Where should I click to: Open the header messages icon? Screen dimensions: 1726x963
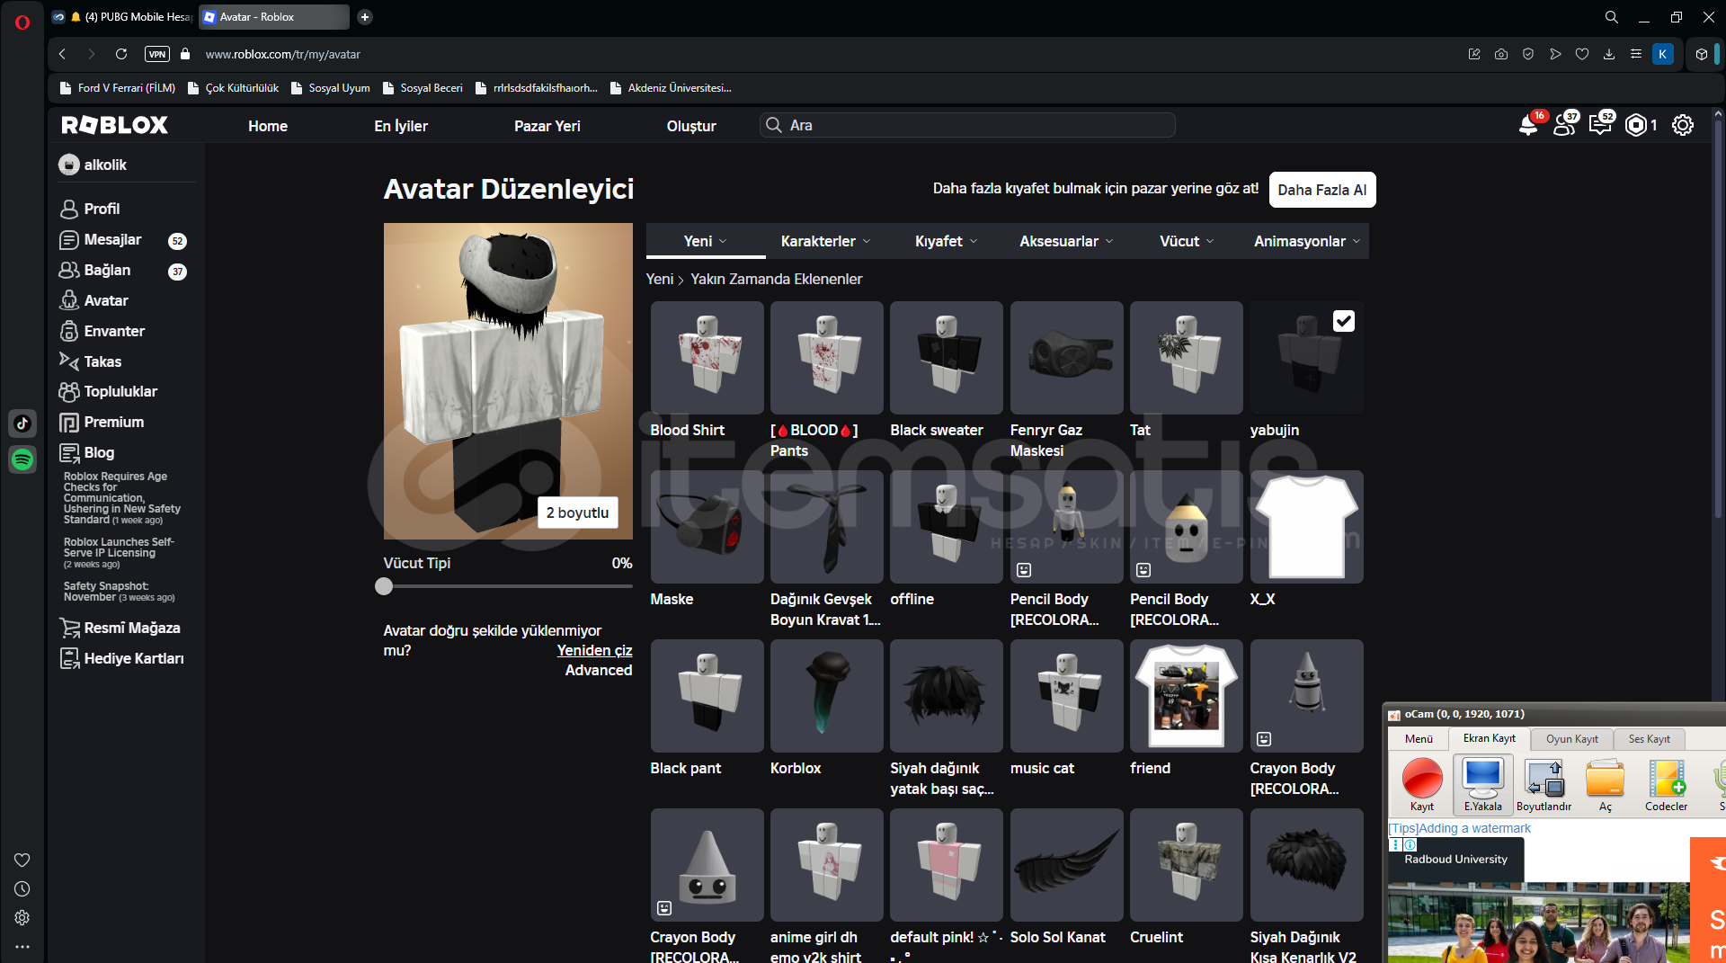[x=1600, y=125]
